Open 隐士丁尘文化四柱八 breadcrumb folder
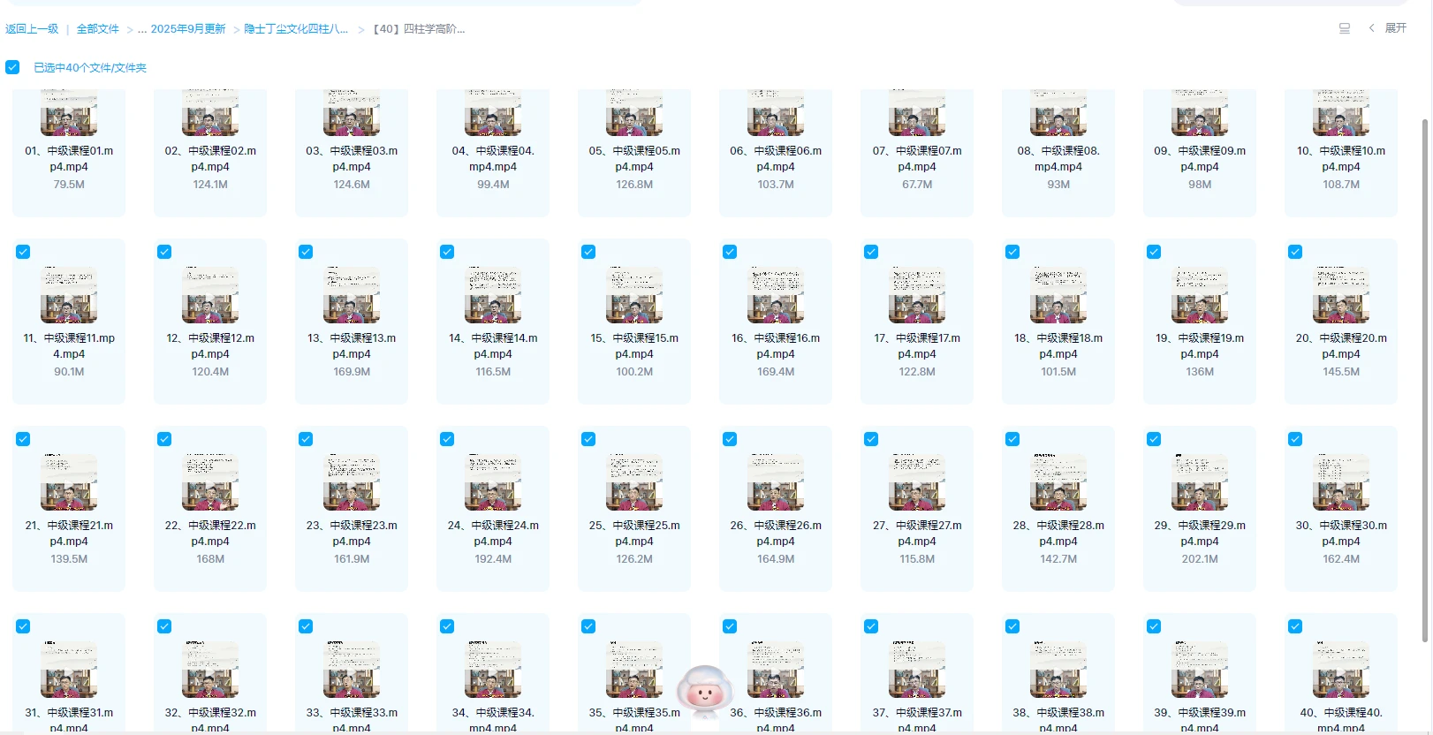1433x735 pixels. tap(295, 29)
